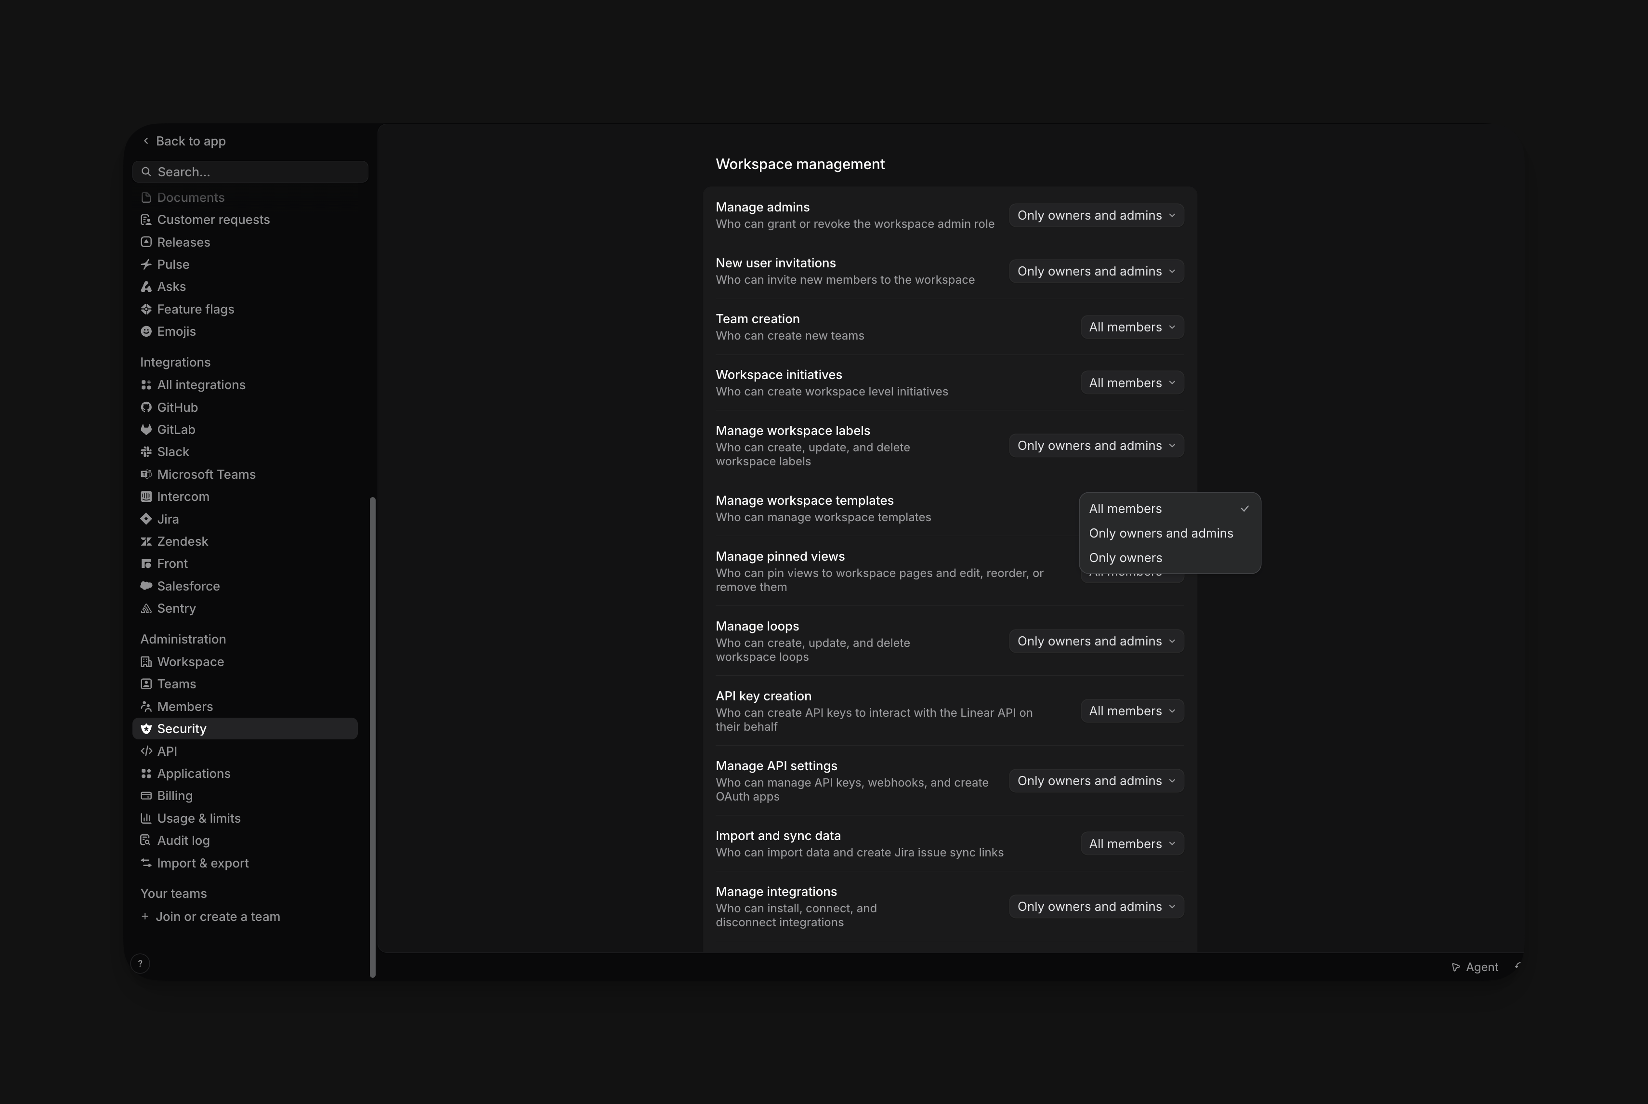This screenshot has height=1104, width=1648.
Task: Select the Feature flags icon
Action: (x=146, y=309)
